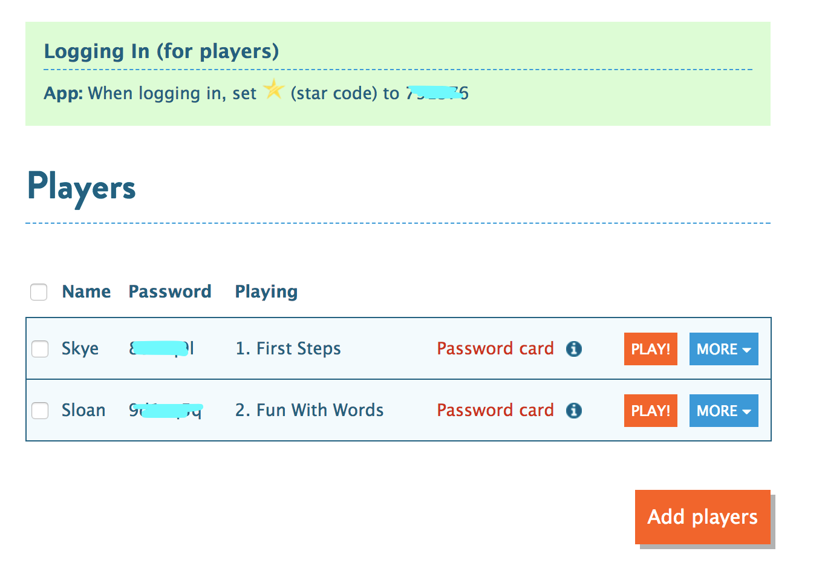
Task: Click 2. Fun With Words level text
Action: coord(309,410)
